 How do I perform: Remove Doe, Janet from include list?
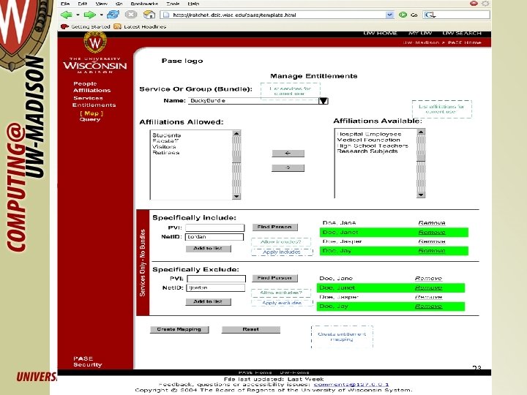pos(432,233)
